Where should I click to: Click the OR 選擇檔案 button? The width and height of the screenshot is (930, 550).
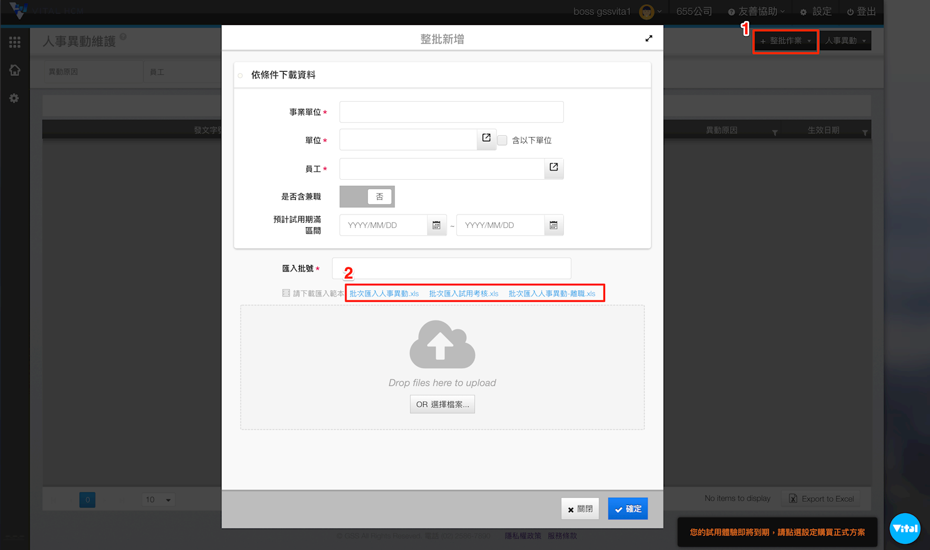(x=442, y=404)
